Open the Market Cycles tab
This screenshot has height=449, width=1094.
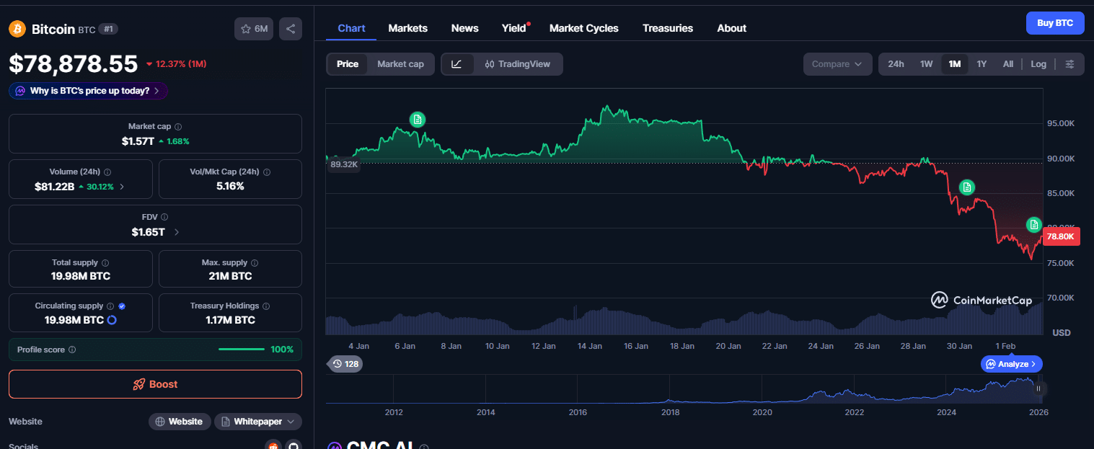(583, 28)
